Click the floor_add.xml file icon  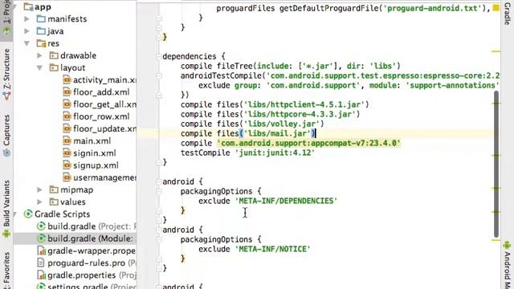point(67,92)
